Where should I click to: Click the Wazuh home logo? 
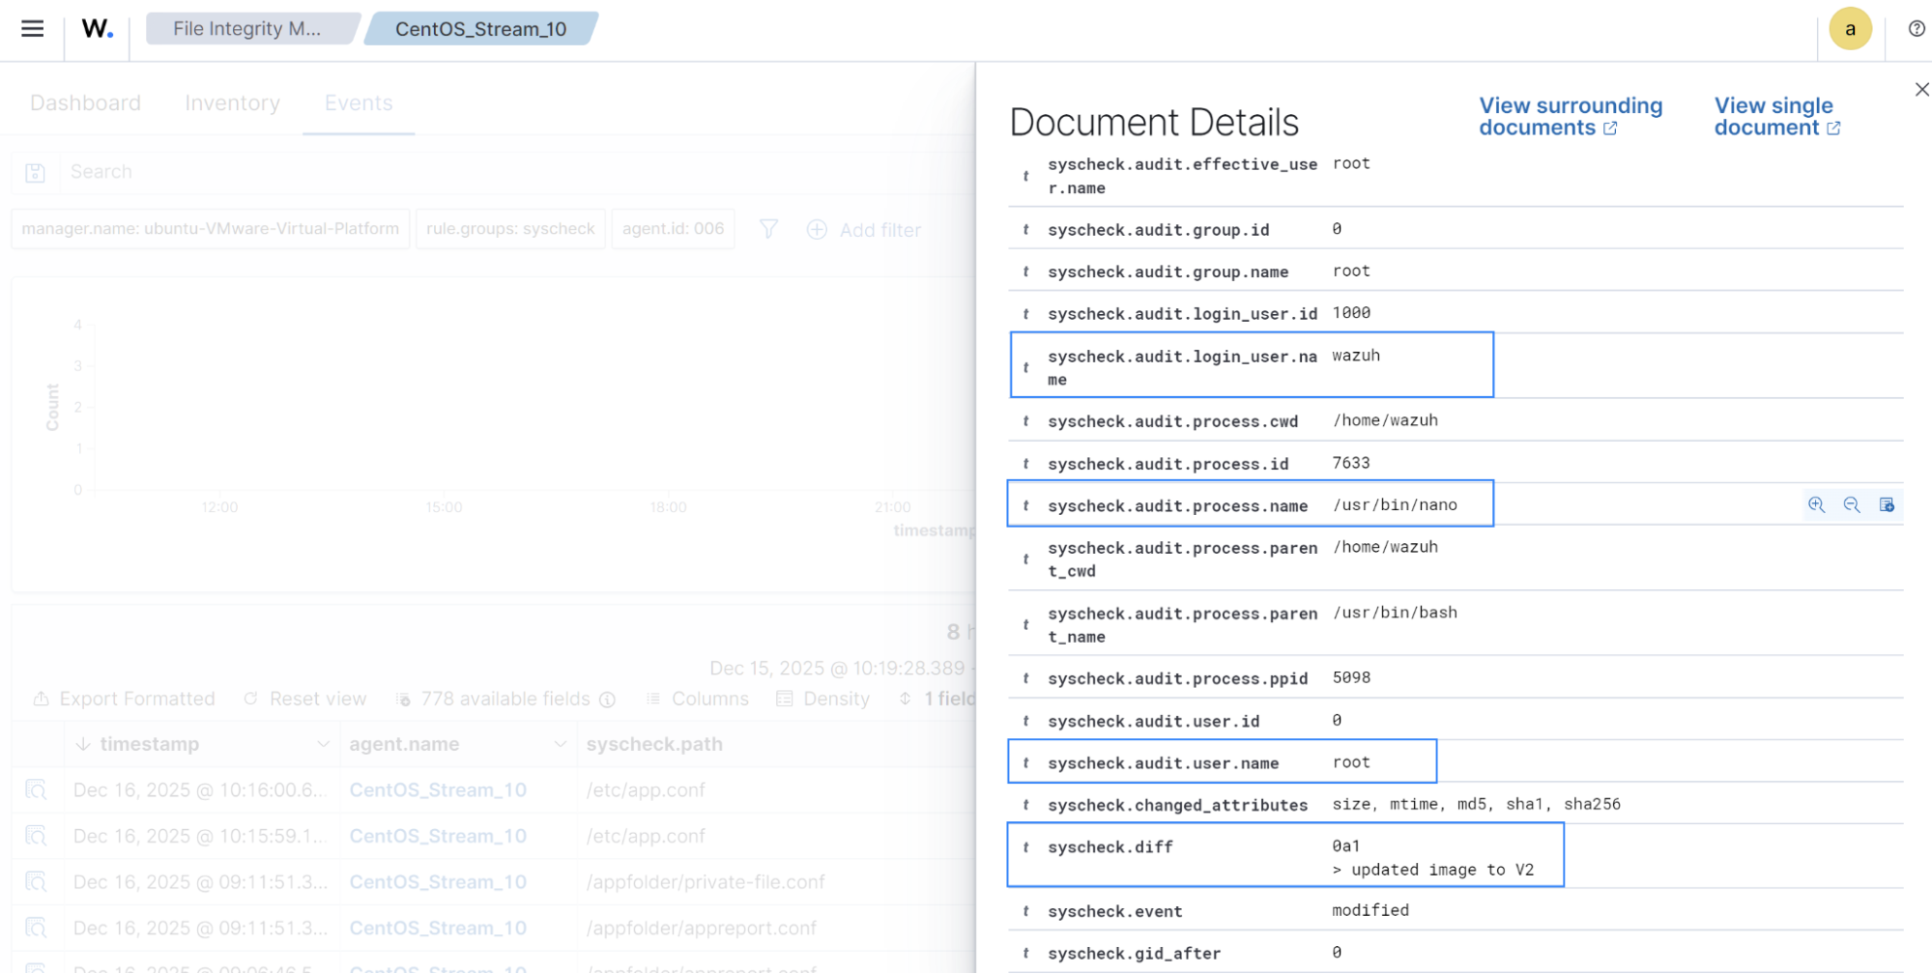[97, 29]
